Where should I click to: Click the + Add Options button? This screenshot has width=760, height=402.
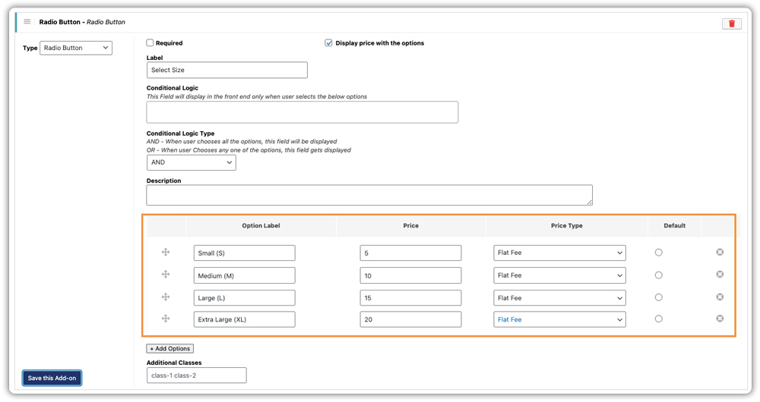pyautogui.click(x=170, y=348)
